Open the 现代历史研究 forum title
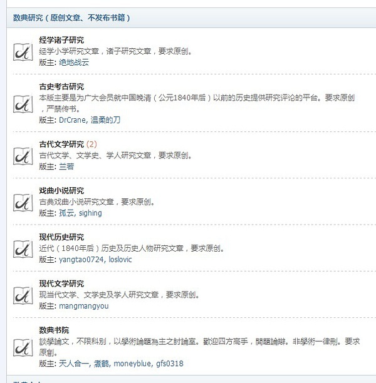The height and width of the screenshot is (383, 376). [61, 237]
